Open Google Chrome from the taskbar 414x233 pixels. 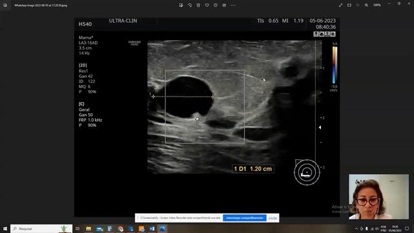pyautogui.click(x=120, y=228)
